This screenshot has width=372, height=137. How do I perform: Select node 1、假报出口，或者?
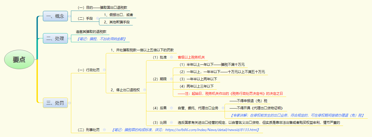(x=119, y=15)
